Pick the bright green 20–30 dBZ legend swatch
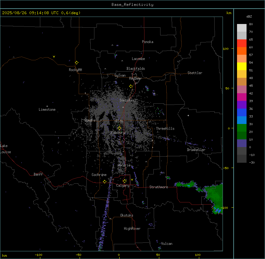The width and height of the screenshot is (265, 259). [x=242, y=128]
